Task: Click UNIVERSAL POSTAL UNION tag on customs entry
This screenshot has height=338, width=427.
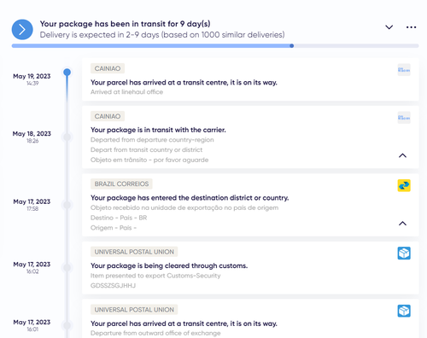Action: tap(134, 252)
